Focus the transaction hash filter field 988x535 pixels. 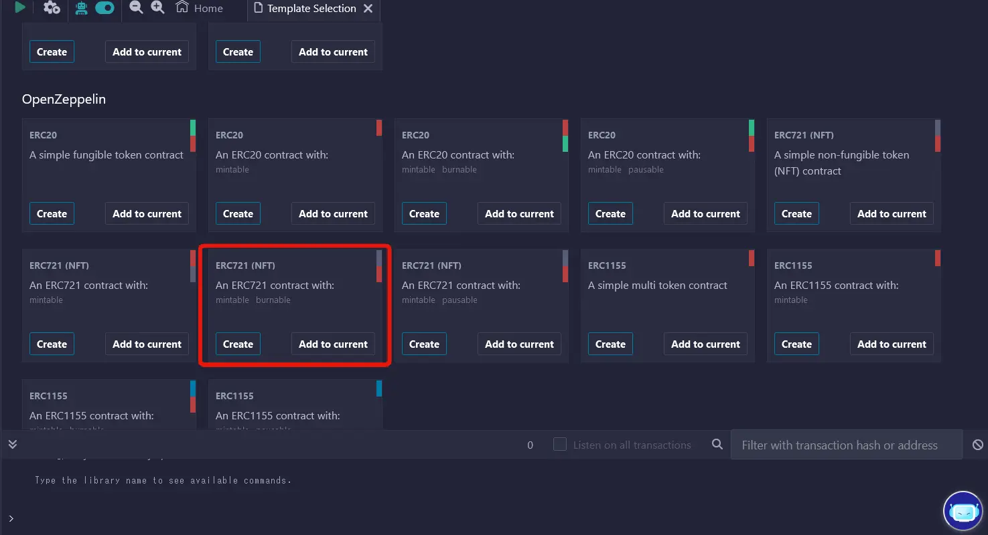pyautogui.click(x=847, y=445)
